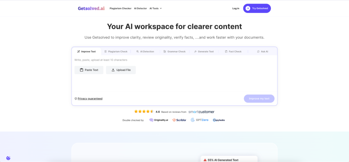Image resolution: width=349 pixels, height=162 pixels.
Task: Click the upload arrow icon
Action: tap(113, 70)
